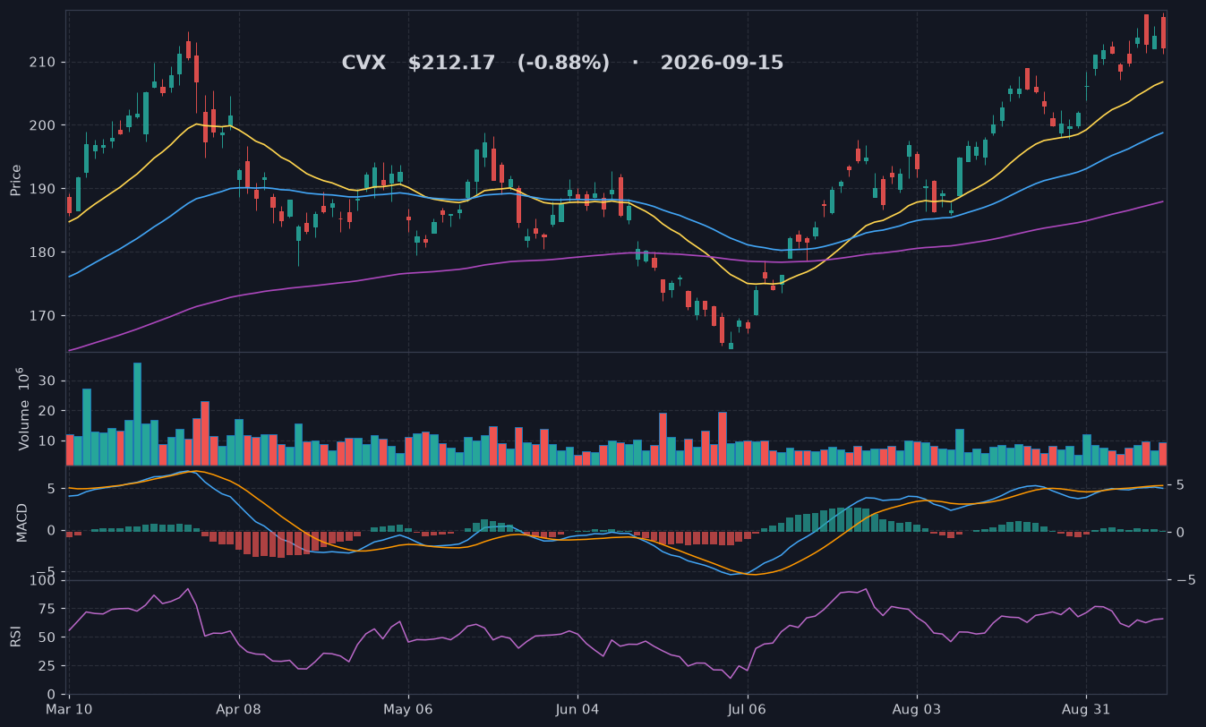This screenshot has width=1206, height=727.
Task: Click the 30 volume axis label
Action: pos(48,381)
